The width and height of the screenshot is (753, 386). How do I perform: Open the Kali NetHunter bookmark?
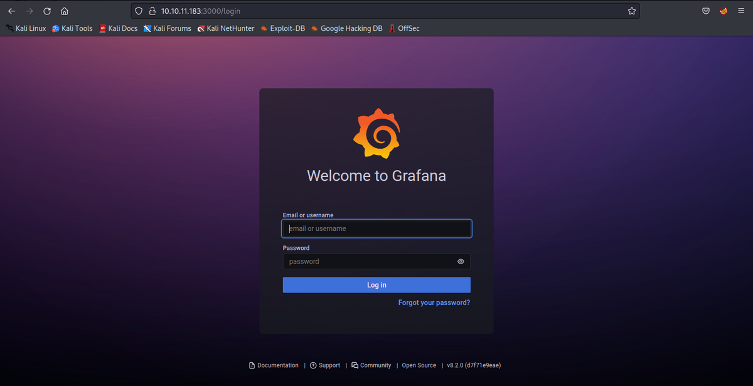point(226,28)
